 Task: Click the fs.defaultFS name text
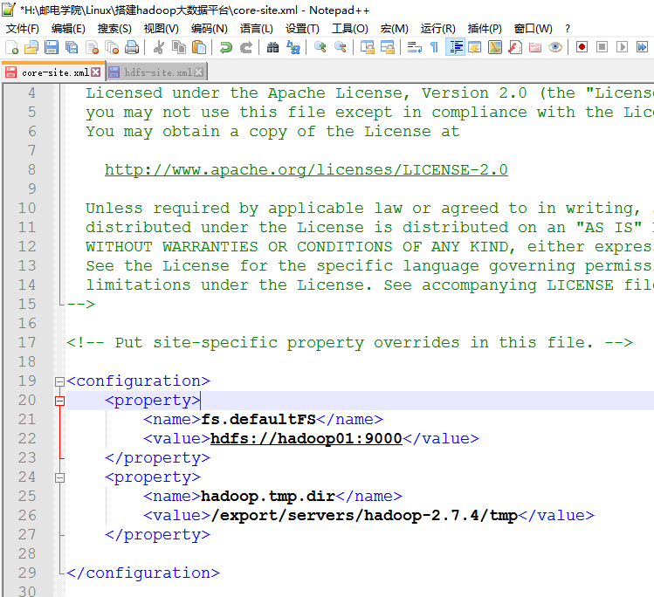pyautogui.click(x=258, y=420)
